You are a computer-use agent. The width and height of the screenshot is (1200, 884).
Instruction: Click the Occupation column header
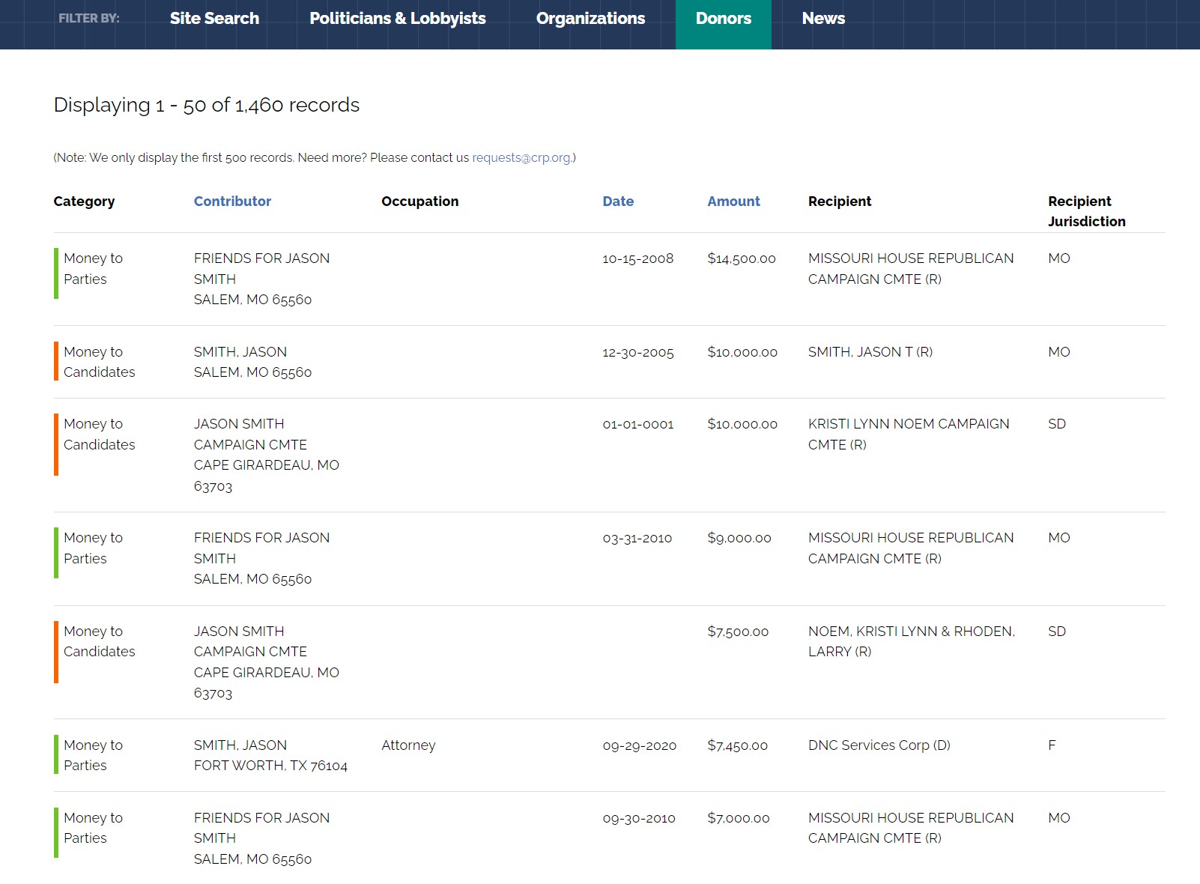tap(419, 202)
